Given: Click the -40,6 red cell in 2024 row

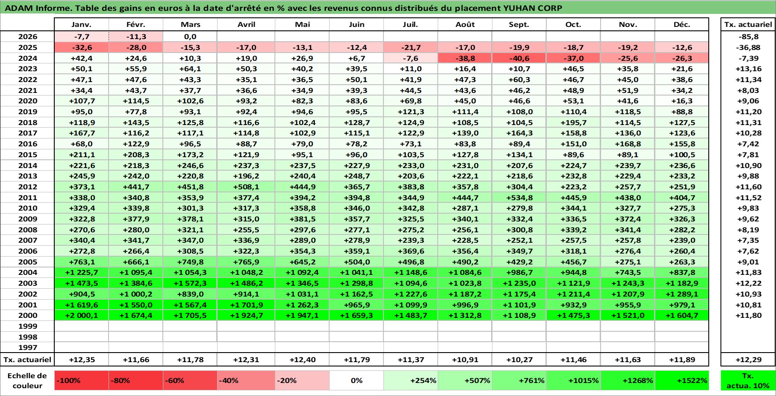Looking at the screenshot, I should point(519,58).
